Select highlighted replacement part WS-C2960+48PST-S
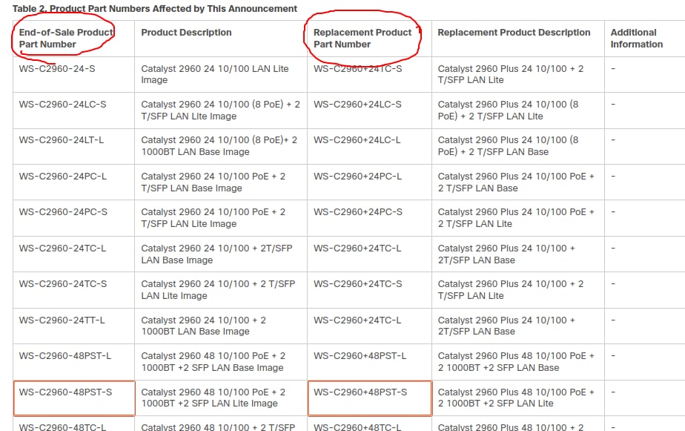The width and height of the screenshot is (685, 431). pos(370,398)
